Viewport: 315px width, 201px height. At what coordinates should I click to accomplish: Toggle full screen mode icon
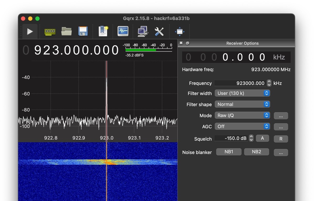pyautogui.click(x=180, y=32)
